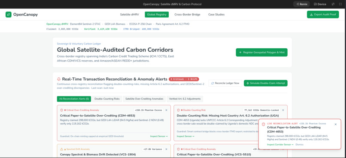Screen dimensions: 346x158
Task: Open the Device preview option
Action: coord(320,4)
